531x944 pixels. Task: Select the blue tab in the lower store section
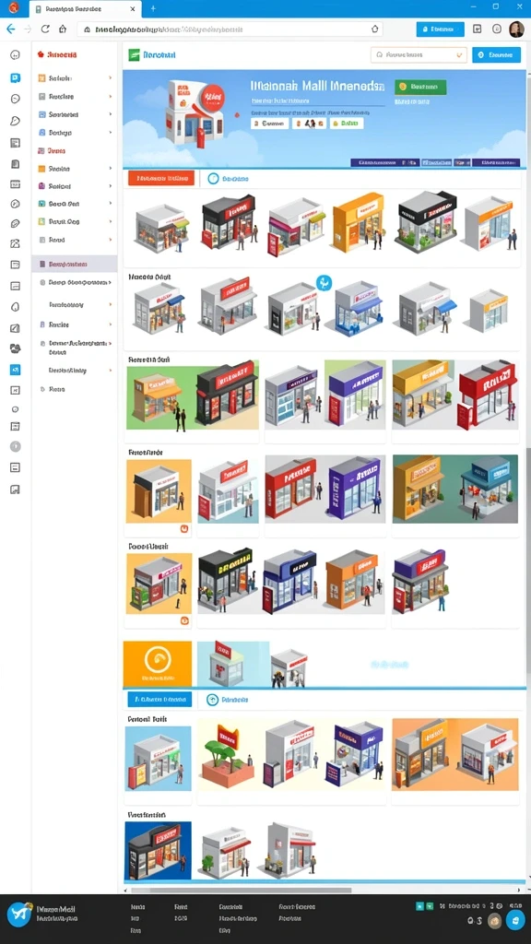(159, 700)
